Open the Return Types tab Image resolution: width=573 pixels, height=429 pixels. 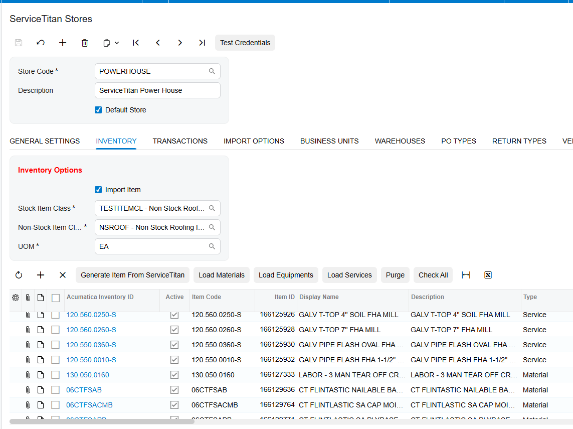[x=519, y=141]
